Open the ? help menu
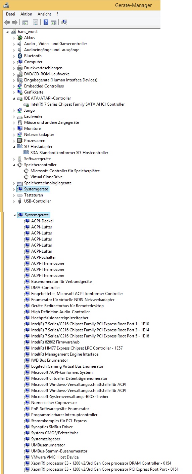192x474 pixels. (57, 14)
